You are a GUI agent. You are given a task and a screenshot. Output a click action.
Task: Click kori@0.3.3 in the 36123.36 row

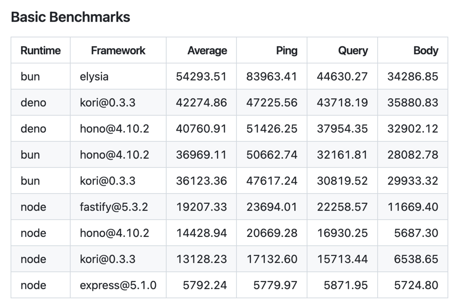coord(108,181)
